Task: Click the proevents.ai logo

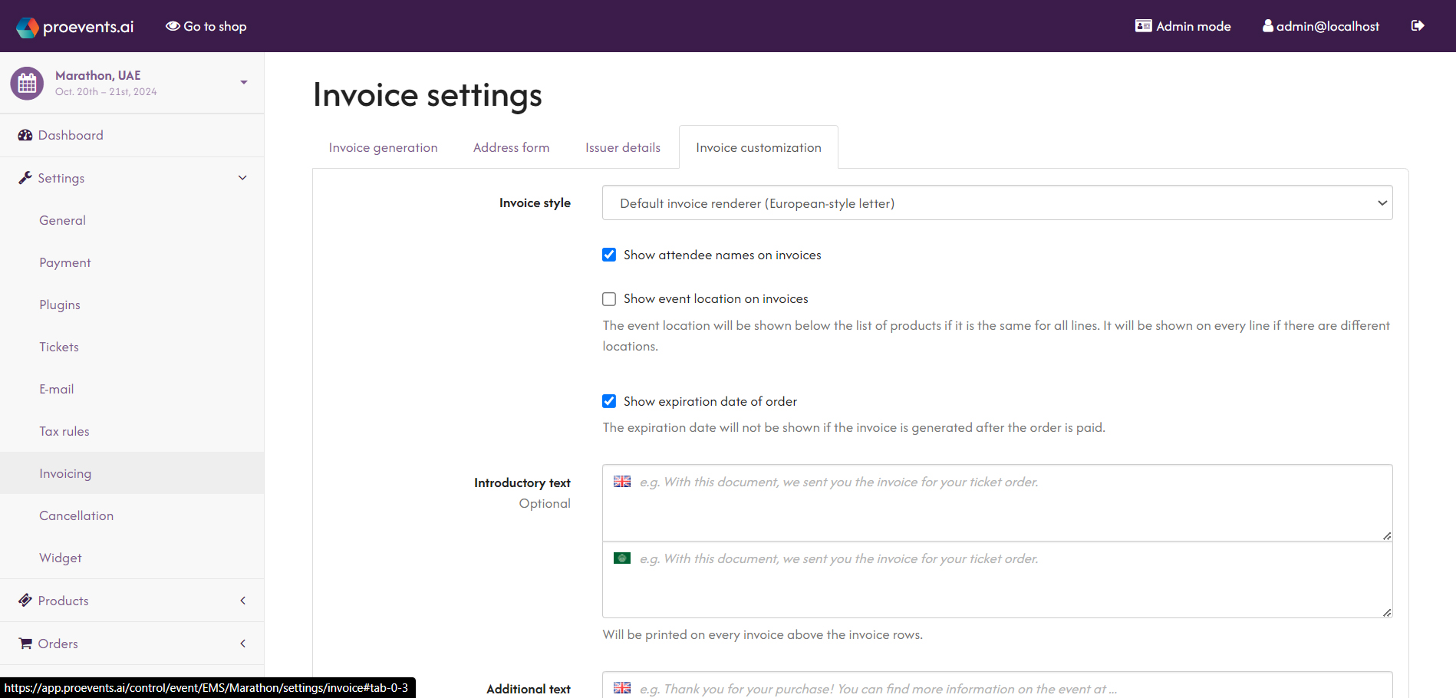Action: (x=74, y=25)
